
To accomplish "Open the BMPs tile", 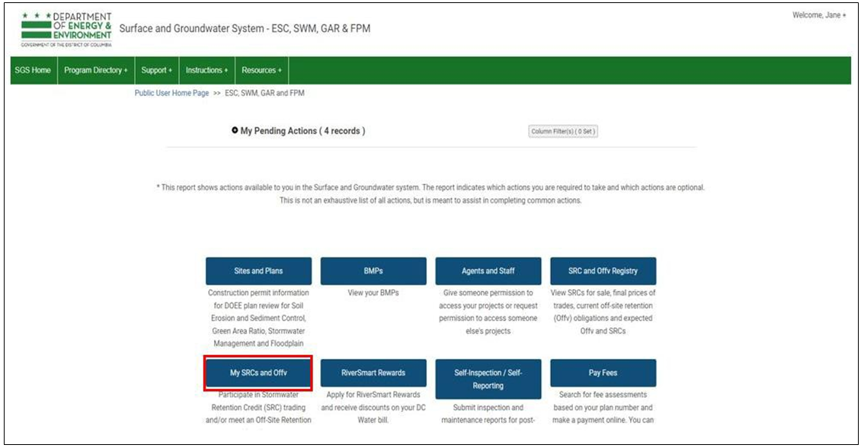I will pos(373,270).
